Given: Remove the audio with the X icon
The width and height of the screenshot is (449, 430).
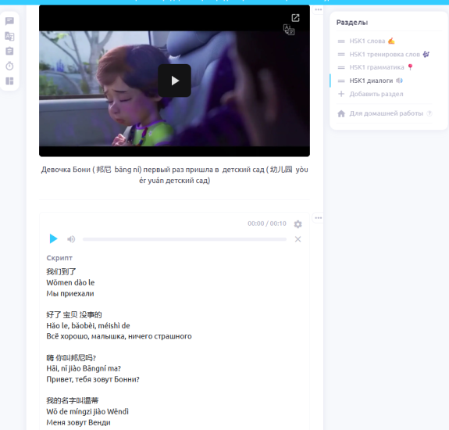Looking at the screenshot, I should [x=298, y=239].
